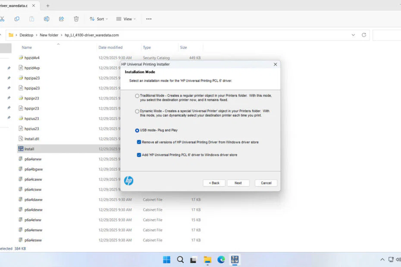
Task: Select the Traditional Mode radio button
Action: pyautogui.click(x=137, y=96)
